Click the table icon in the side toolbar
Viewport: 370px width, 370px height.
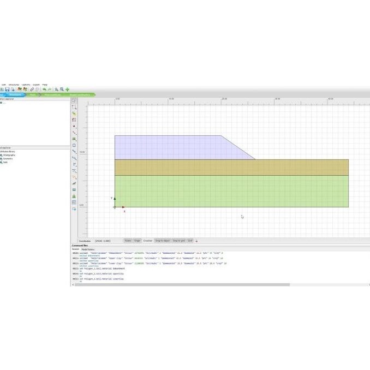[x=74, y=202]
